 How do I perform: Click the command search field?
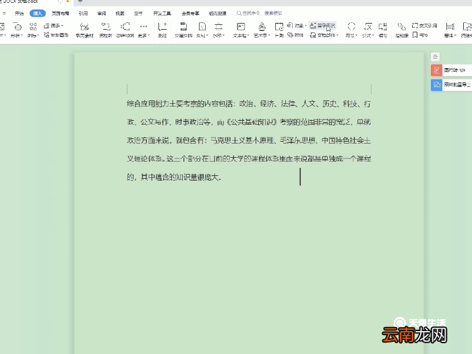[260, 13]
